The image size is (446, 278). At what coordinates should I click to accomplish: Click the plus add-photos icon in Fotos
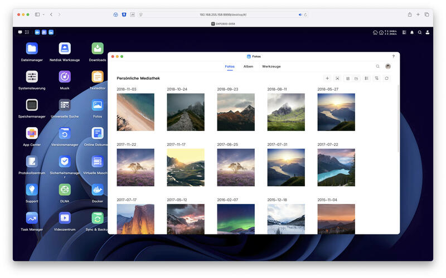tap(327, 78)
